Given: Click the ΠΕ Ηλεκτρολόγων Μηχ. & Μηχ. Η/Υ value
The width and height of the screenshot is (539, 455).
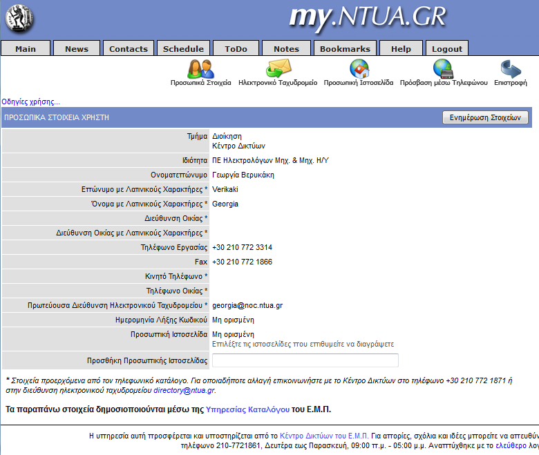Looking at the screenshot, I should 270,160.
